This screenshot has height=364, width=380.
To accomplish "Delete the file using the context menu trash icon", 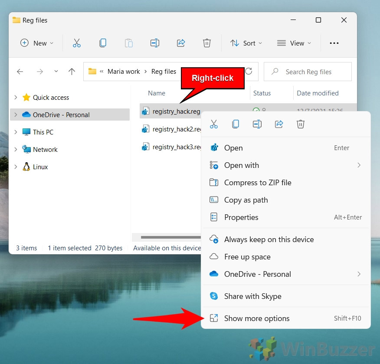I will [301, 124].
